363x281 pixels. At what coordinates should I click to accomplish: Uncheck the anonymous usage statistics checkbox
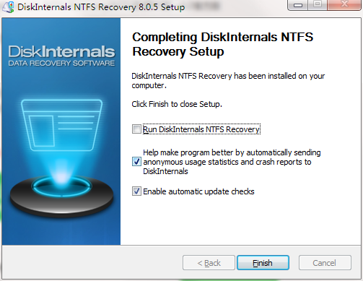click(136, 162)
